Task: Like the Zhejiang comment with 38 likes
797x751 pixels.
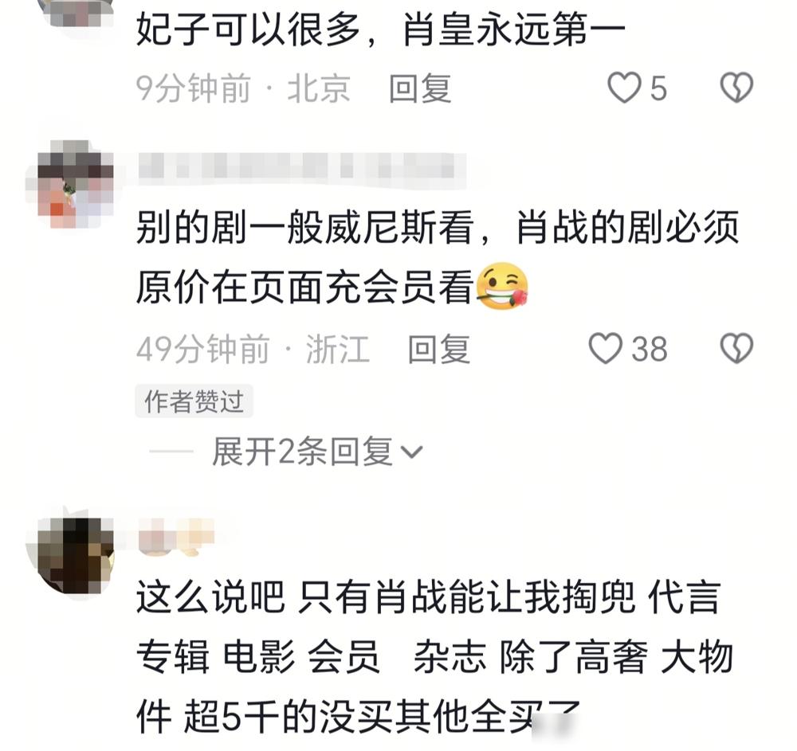Action: 606,348
